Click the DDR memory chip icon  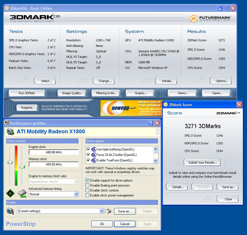pyautogui.click(x=22, y=193)
